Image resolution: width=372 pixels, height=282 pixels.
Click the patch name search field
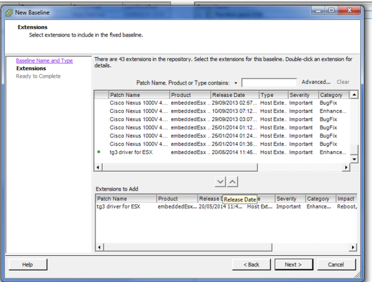pyautogui.click(x=269, y=83)
